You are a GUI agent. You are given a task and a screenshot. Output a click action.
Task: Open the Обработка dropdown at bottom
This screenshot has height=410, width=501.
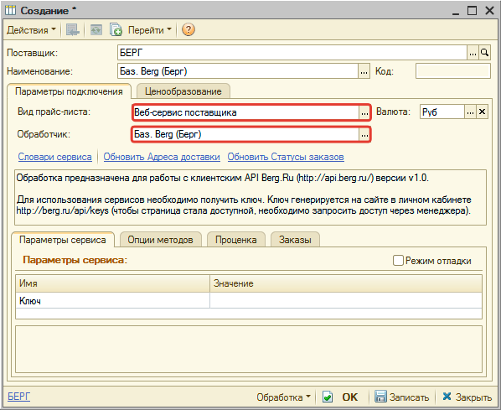click(284, 397)
